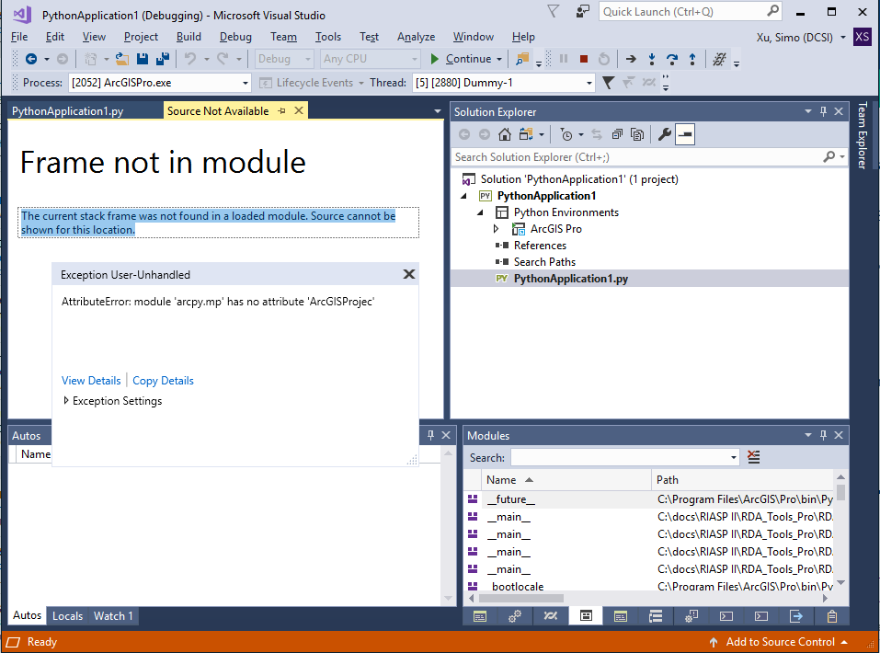
Task: Click the Solution Explorer Home icon
Action: (x=505, y=135)
